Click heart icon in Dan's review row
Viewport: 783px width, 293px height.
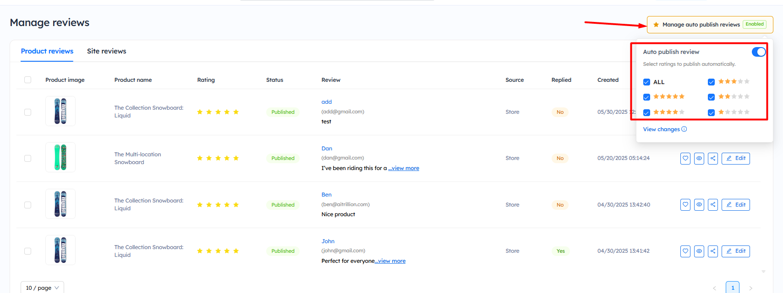[x=685, y=159]
